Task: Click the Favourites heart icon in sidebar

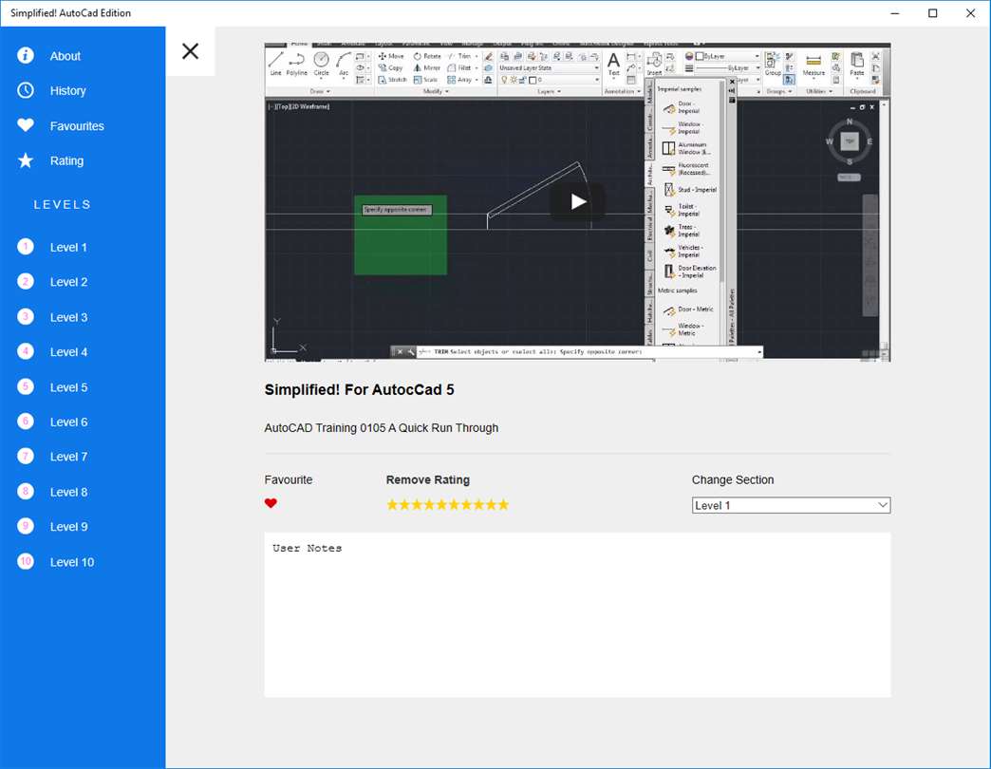Action: click(26, 125)
